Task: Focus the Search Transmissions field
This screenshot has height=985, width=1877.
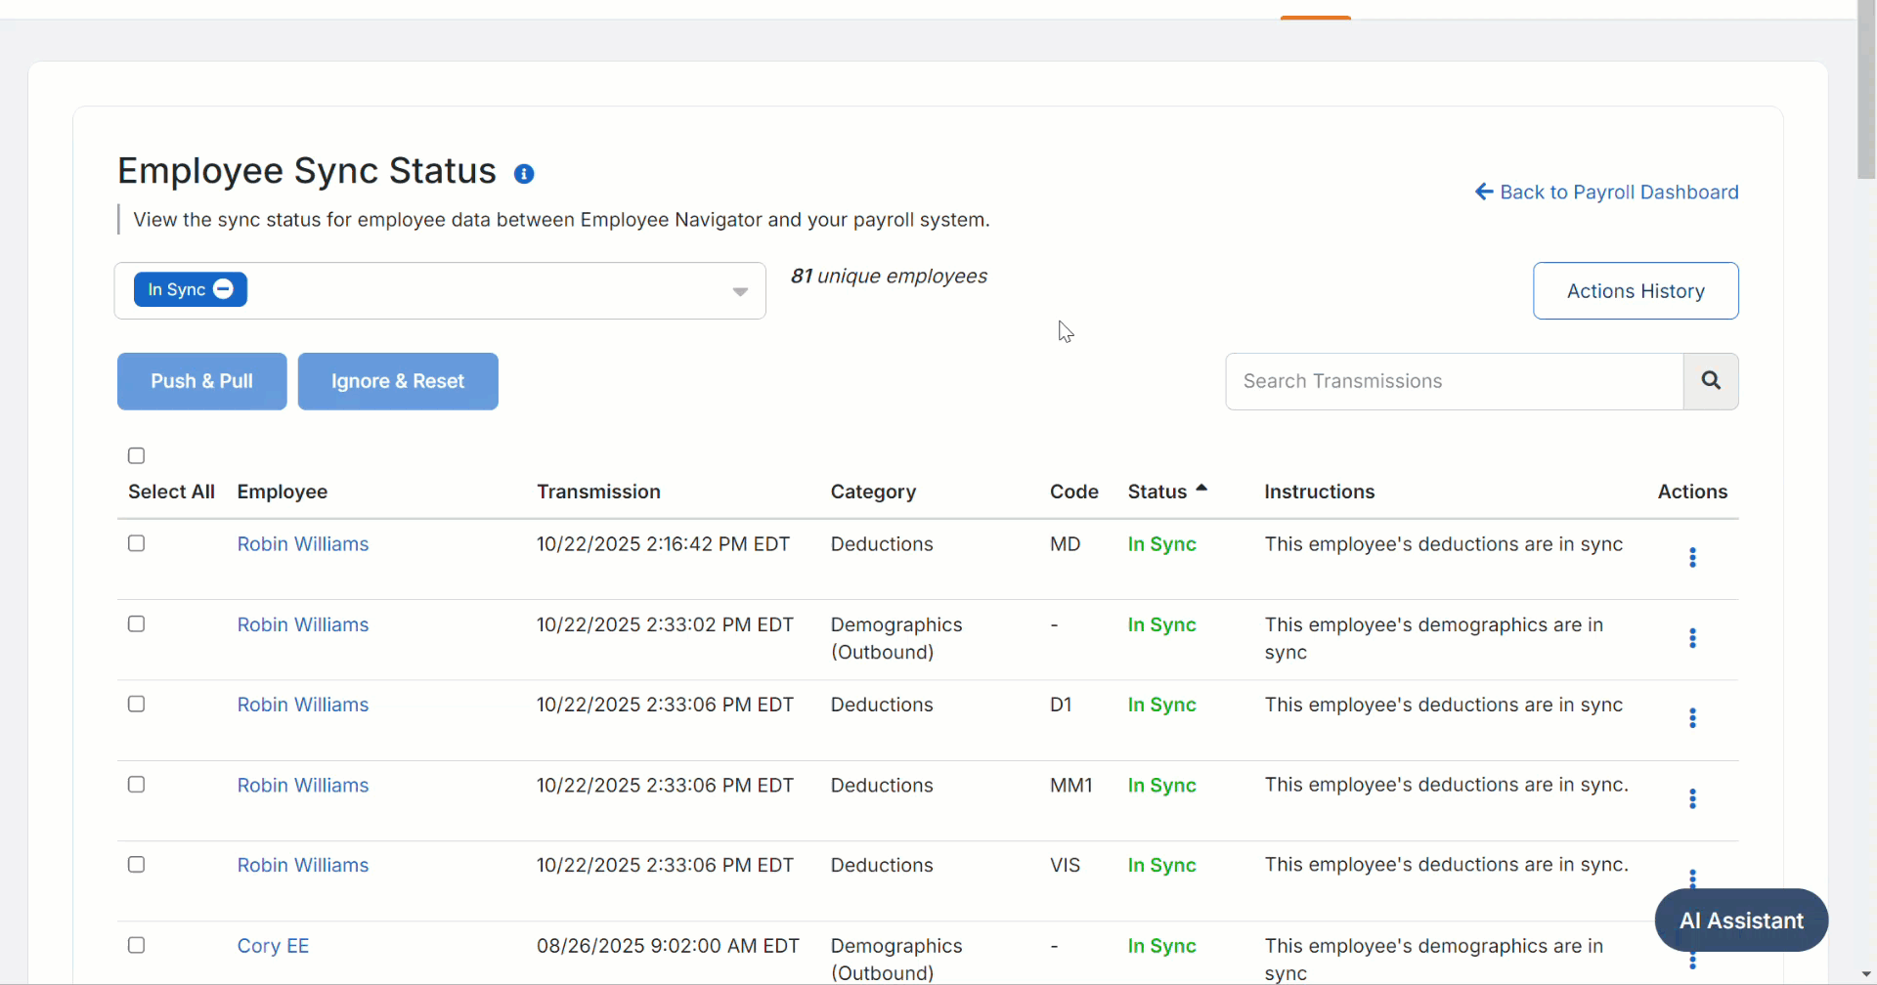Action: [1455, 381]
